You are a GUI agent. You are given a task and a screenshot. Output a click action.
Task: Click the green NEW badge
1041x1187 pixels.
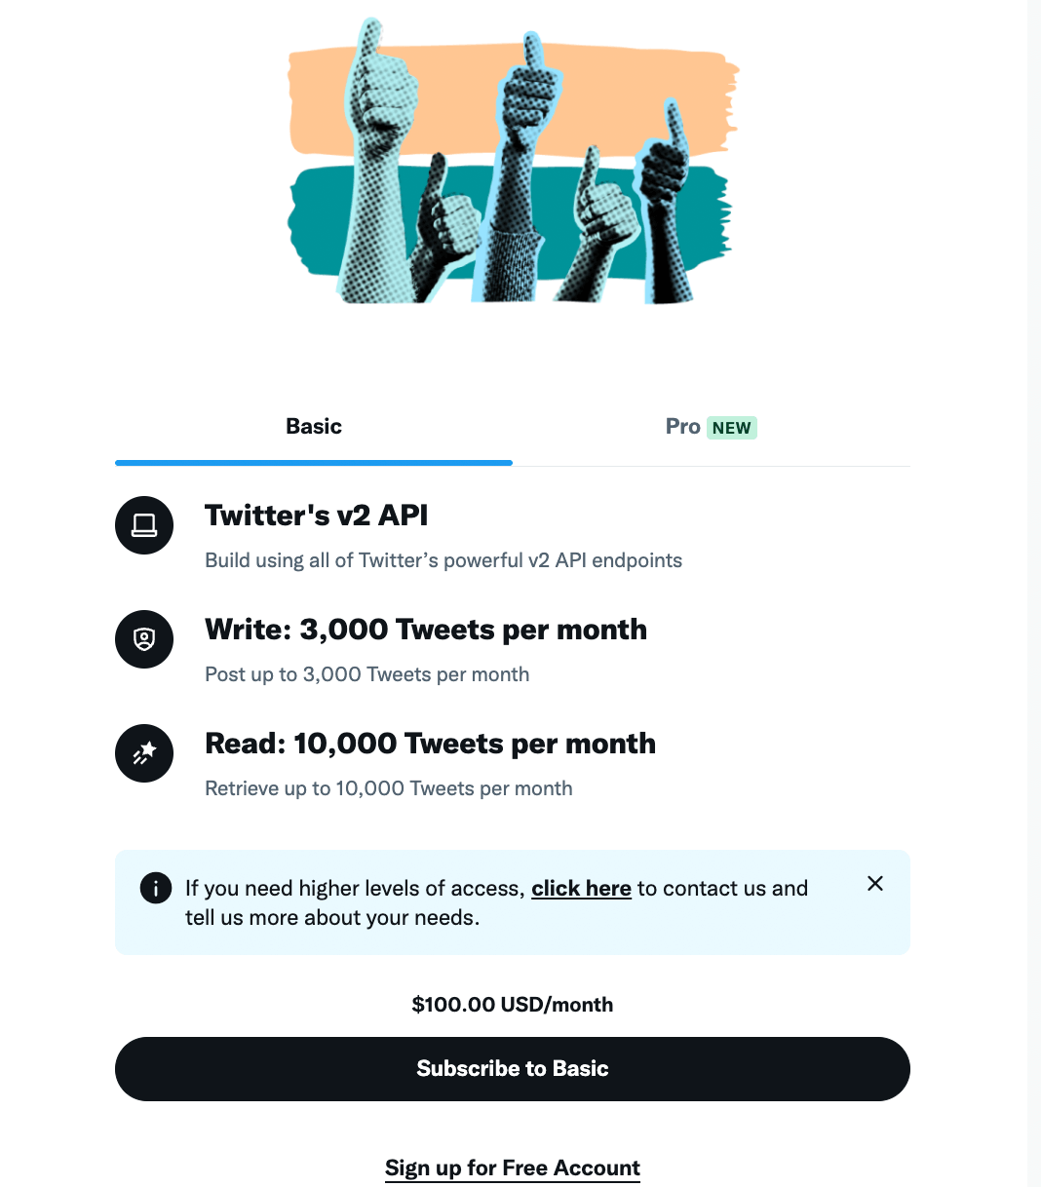(x=731, y=428)
